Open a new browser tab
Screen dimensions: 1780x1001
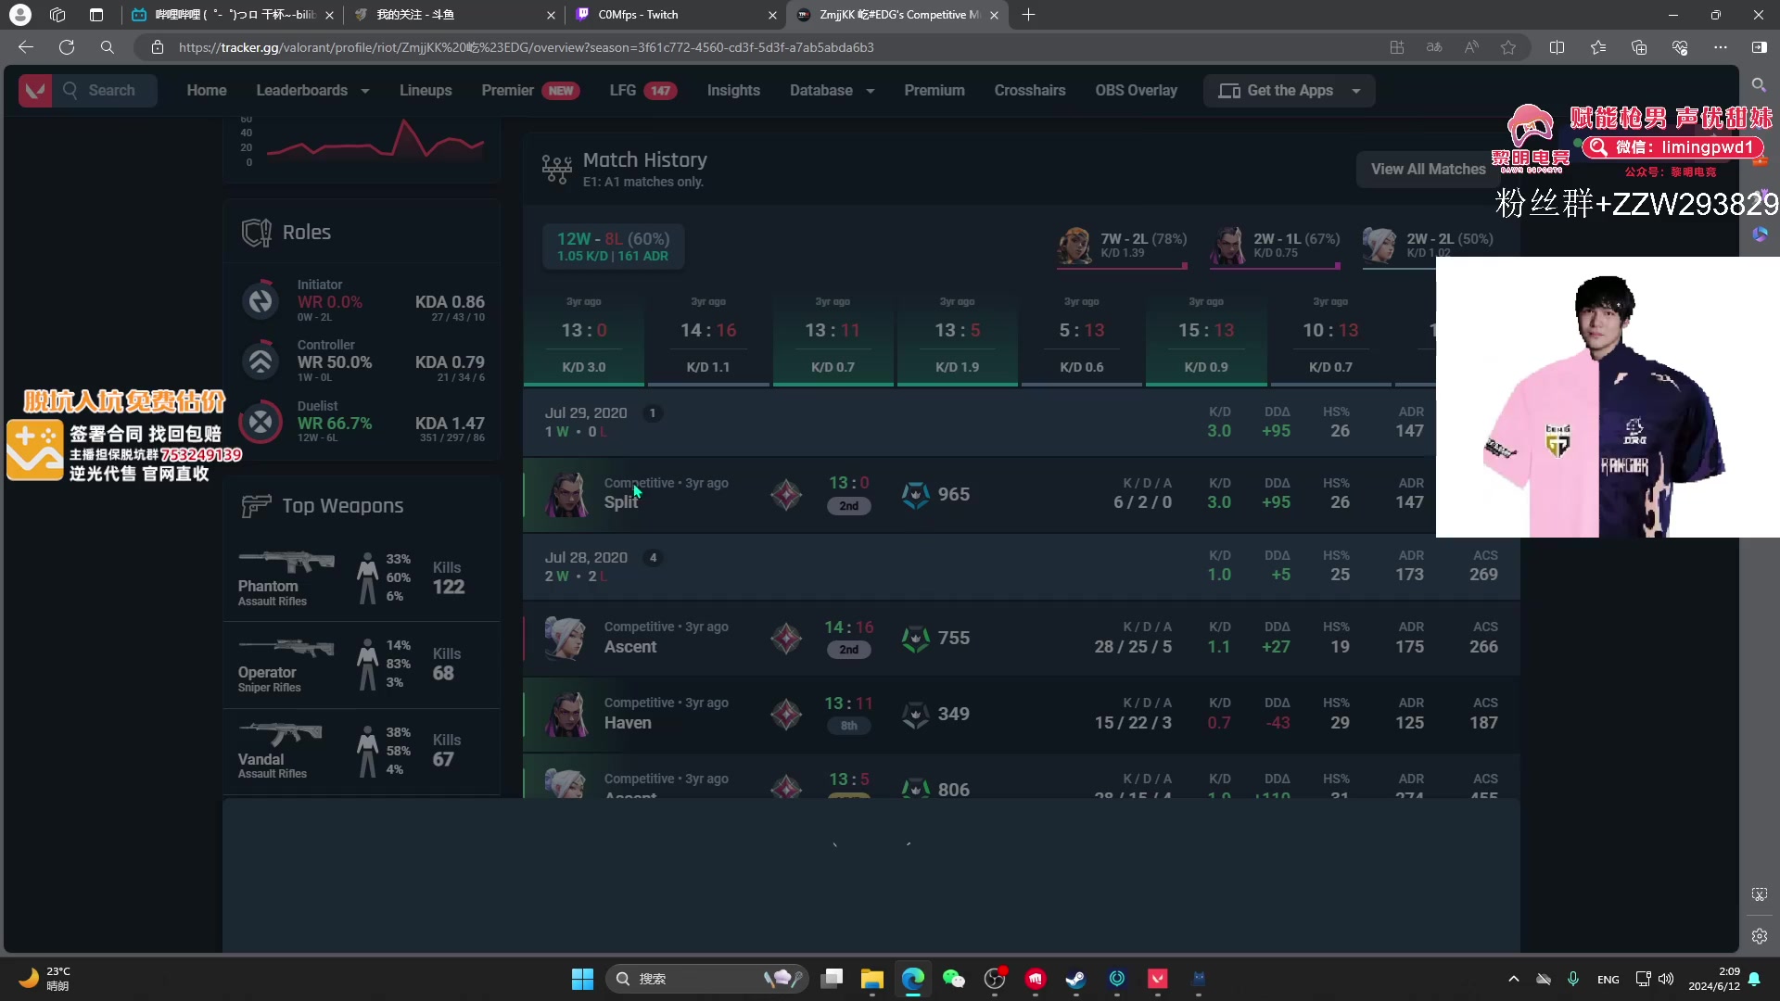point(1028,15)
